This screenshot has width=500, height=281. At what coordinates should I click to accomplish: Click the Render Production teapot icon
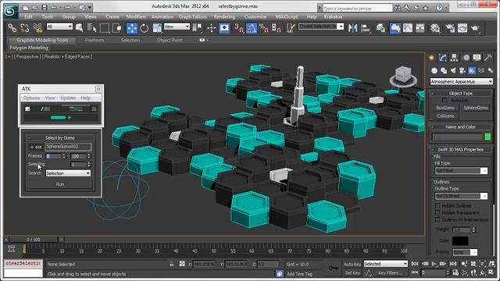click(475, 28)
